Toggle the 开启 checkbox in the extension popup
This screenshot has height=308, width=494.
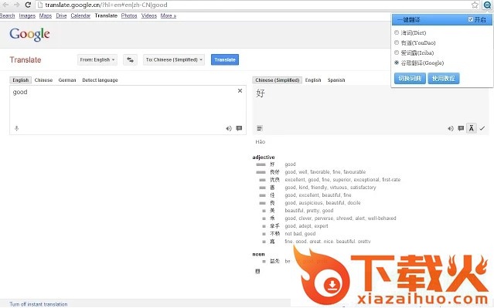click(x=470, y=19)
